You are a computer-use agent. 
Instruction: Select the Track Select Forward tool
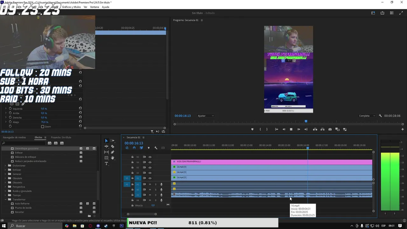pos(113,141)
